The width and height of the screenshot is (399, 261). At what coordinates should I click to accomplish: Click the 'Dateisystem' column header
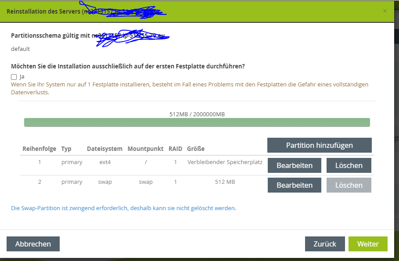pos(104,149)
